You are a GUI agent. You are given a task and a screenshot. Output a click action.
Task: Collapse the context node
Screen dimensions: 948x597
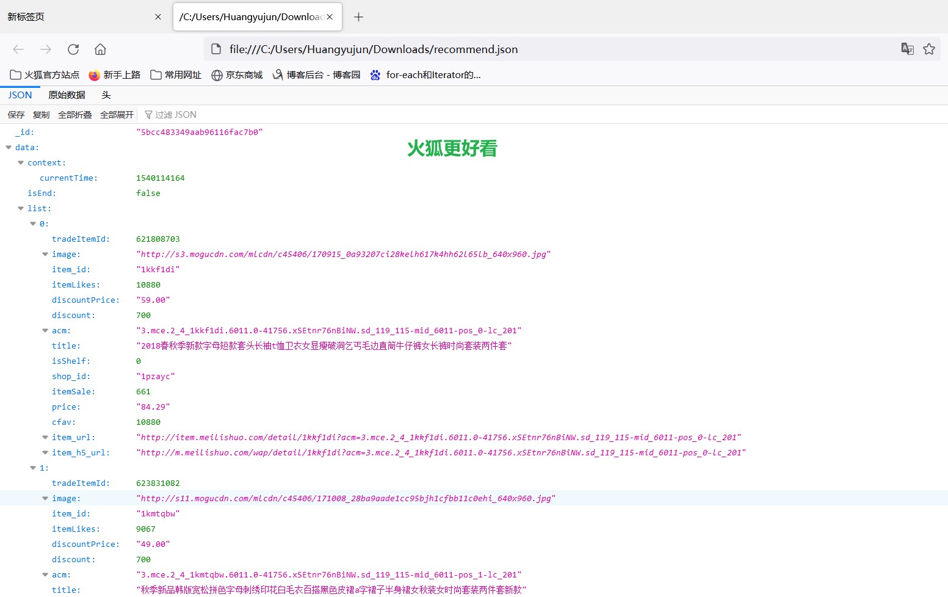click(x=21, y=162)
